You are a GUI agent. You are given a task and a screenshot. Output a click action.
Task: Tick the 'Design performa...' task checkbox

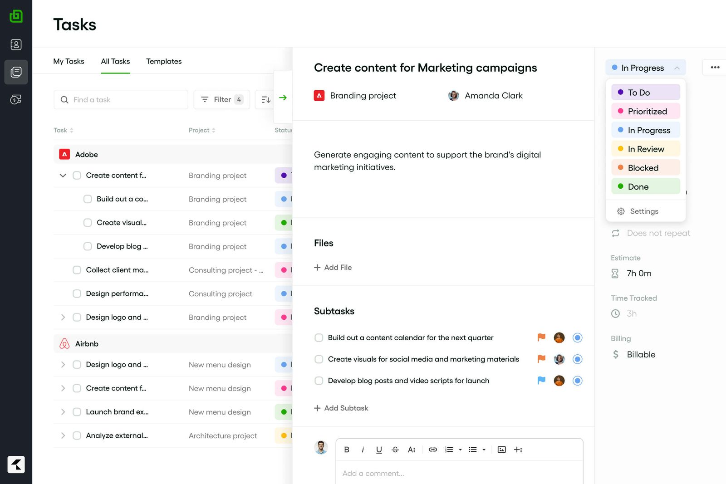[x=77, y=293]
